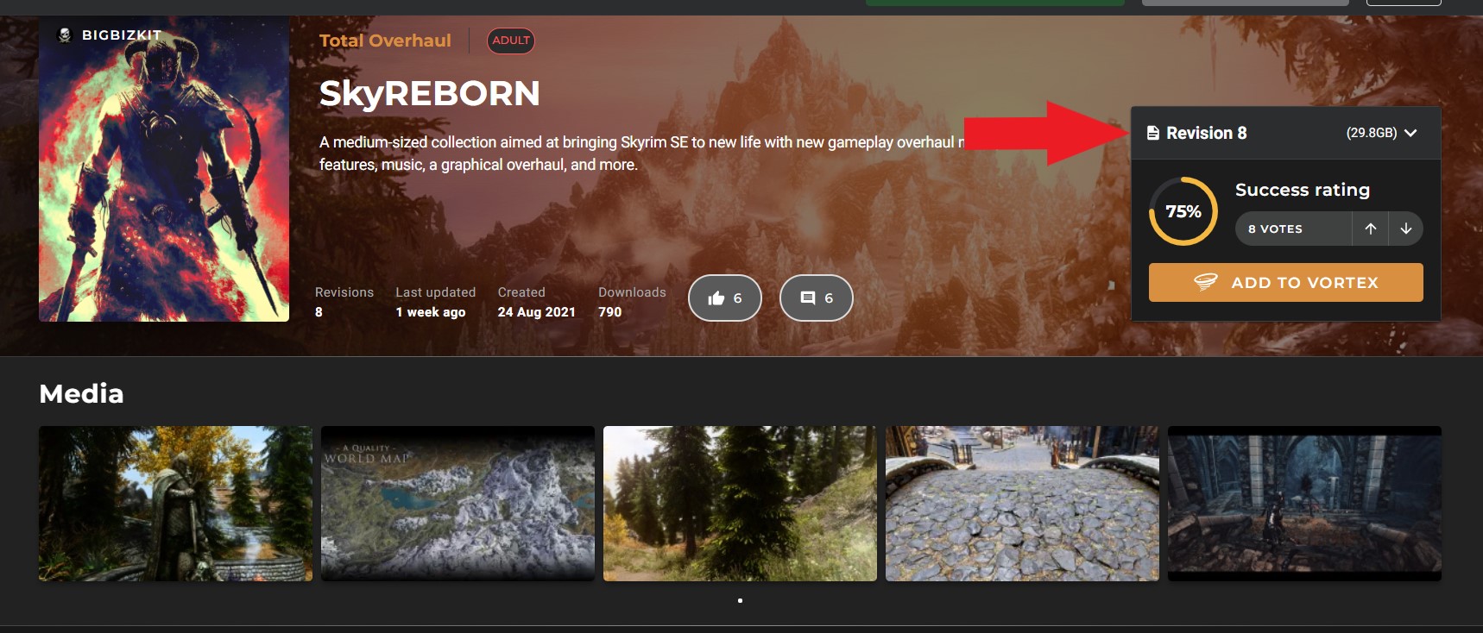Downvote the collection success rating
This screenshot has width=1483, height=633.
[1406, 229]
